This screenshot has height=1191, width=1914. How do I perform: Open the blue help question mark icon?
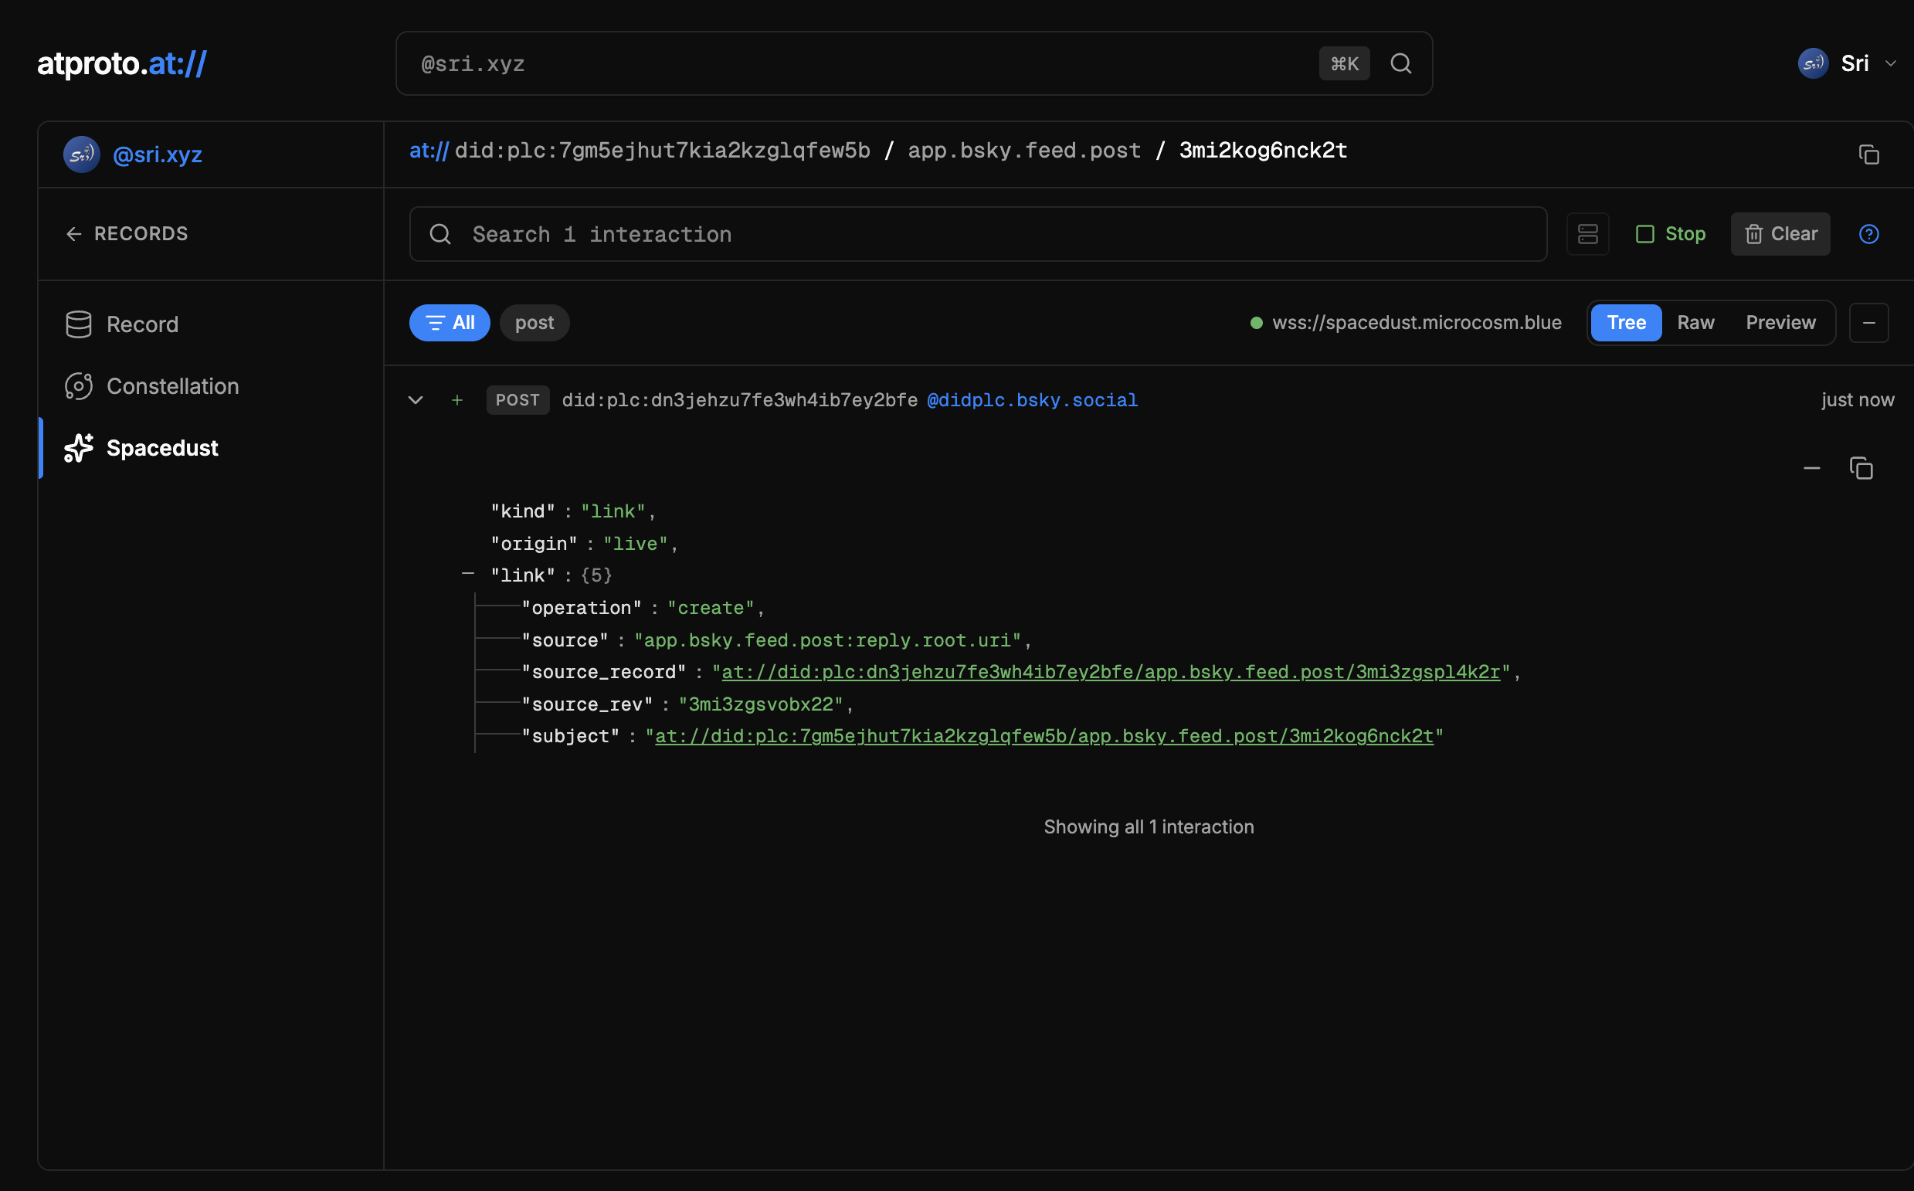(x=1868, y=234)
